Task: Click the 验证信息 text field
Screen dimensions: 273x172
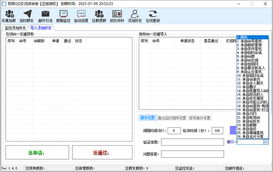Action: coord(192,142)
